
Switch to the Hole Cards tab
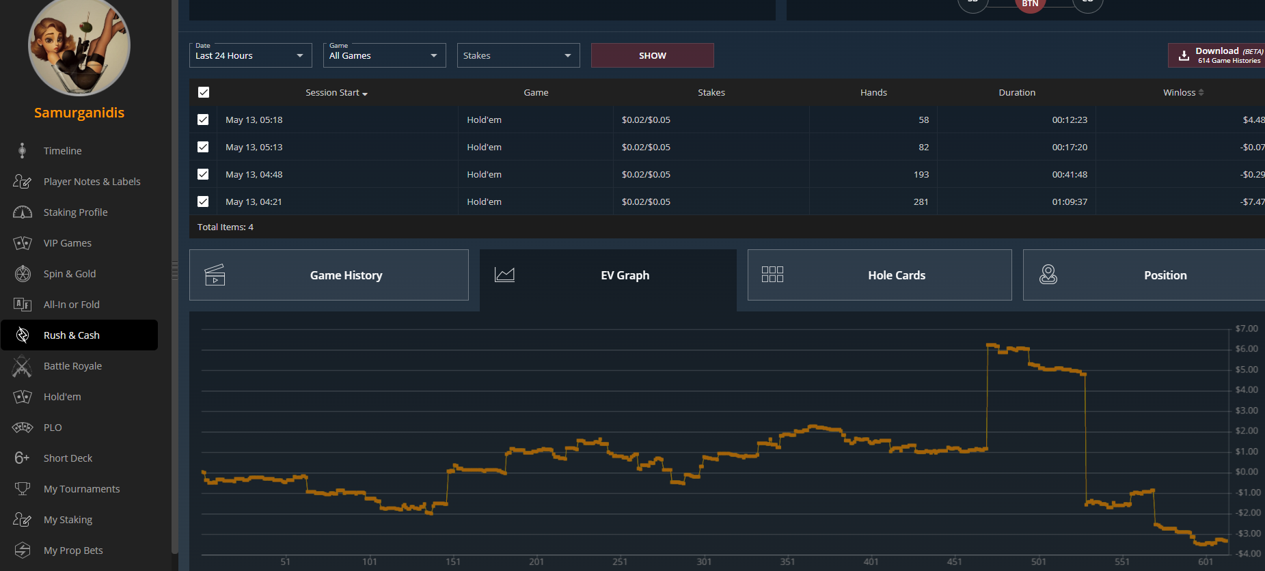[880, 275]
